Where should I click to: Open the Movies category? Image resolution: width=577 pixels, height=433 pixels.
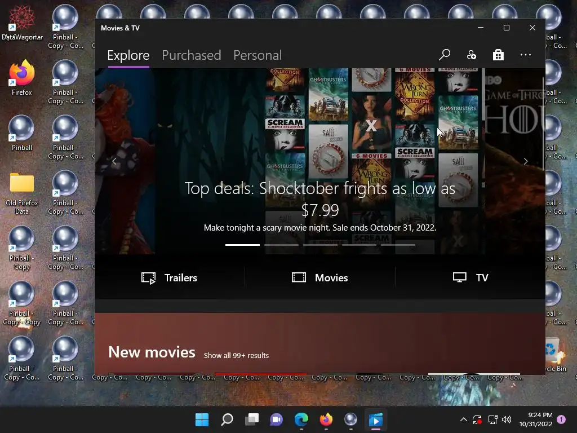click(319, 277)
